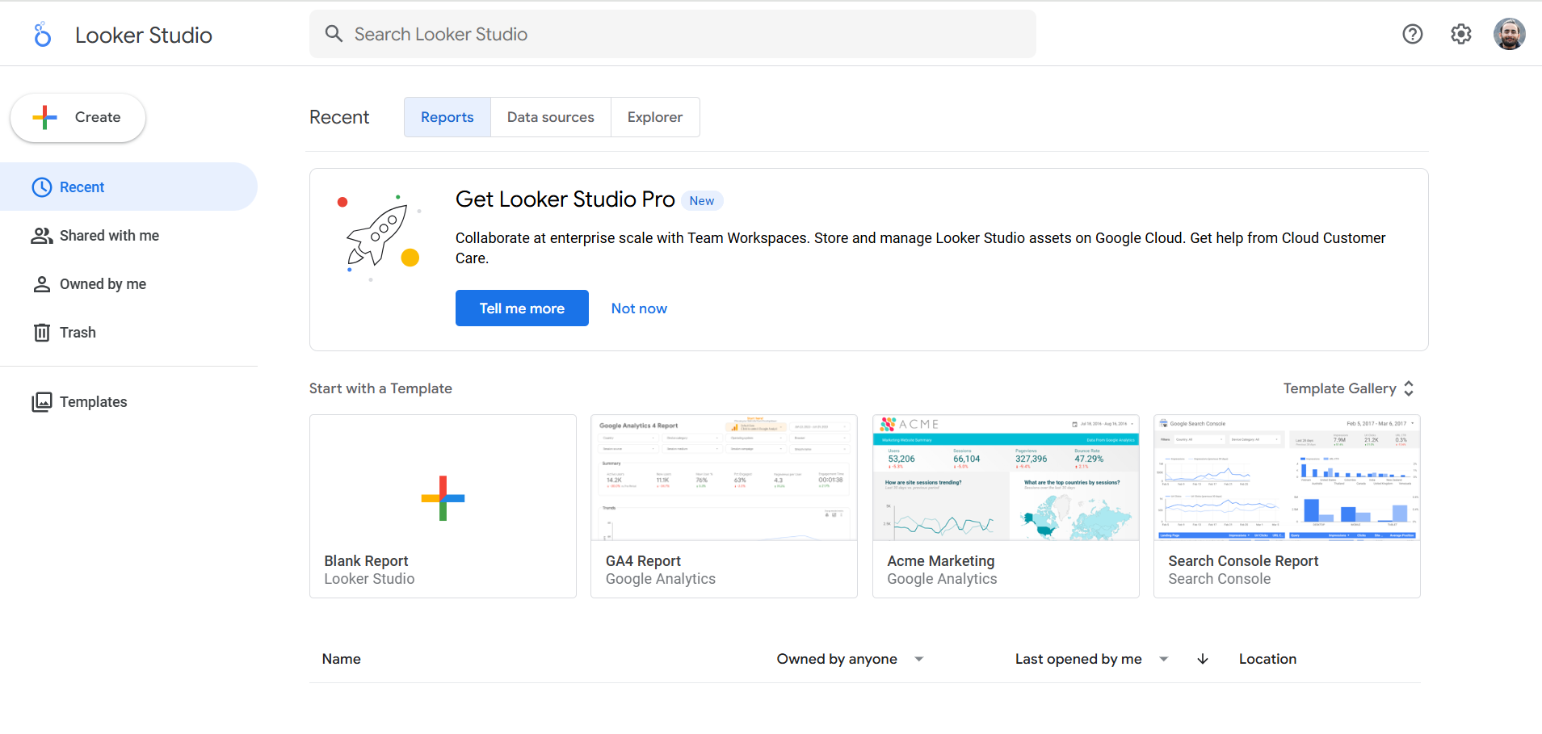Open the Search Console Report thumbnail
The width and height of the screenshot is (1542, 734).
click(1287, 478)
